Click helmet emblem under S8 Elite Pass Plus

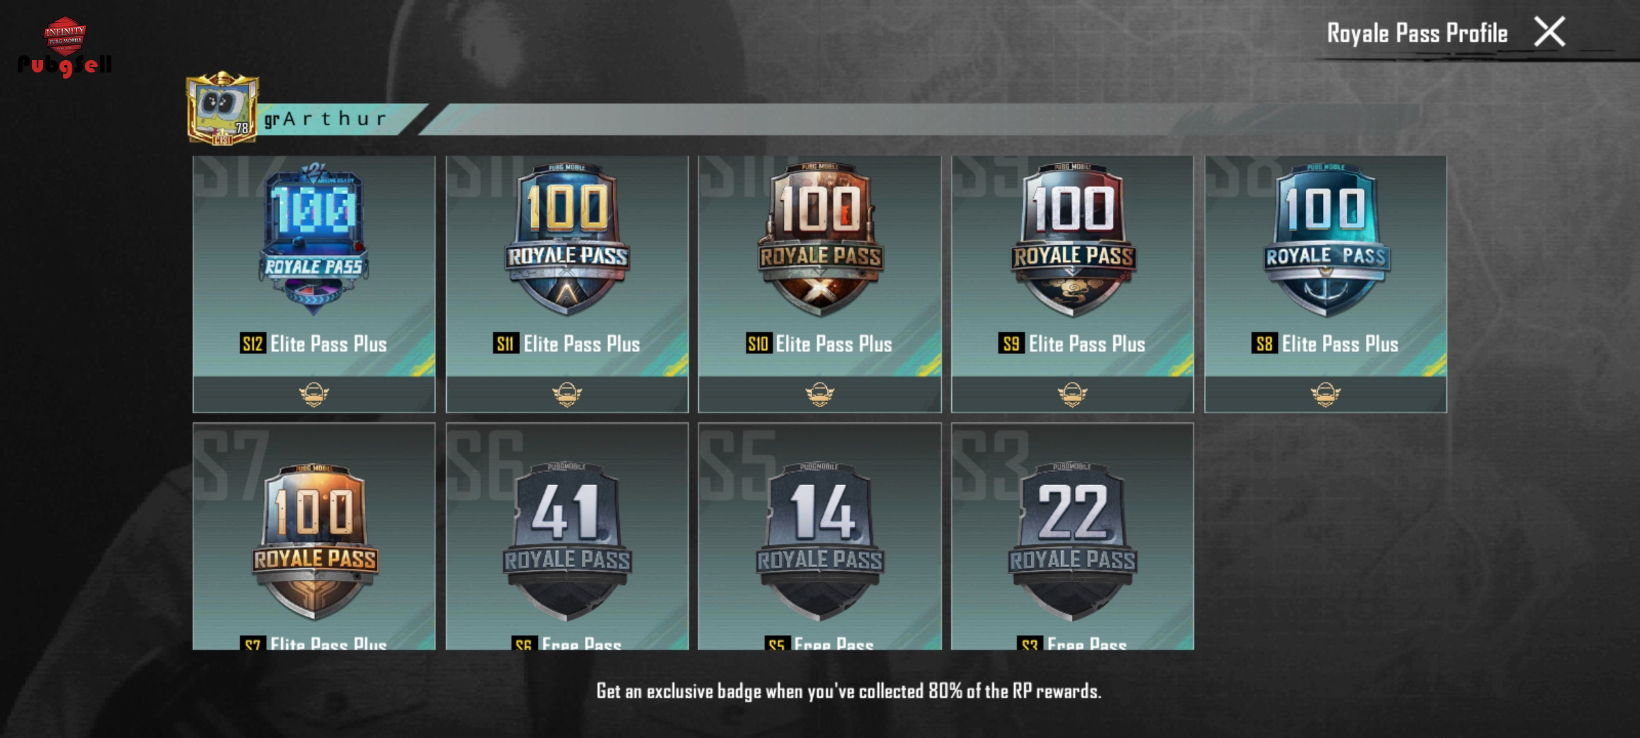1326,394
